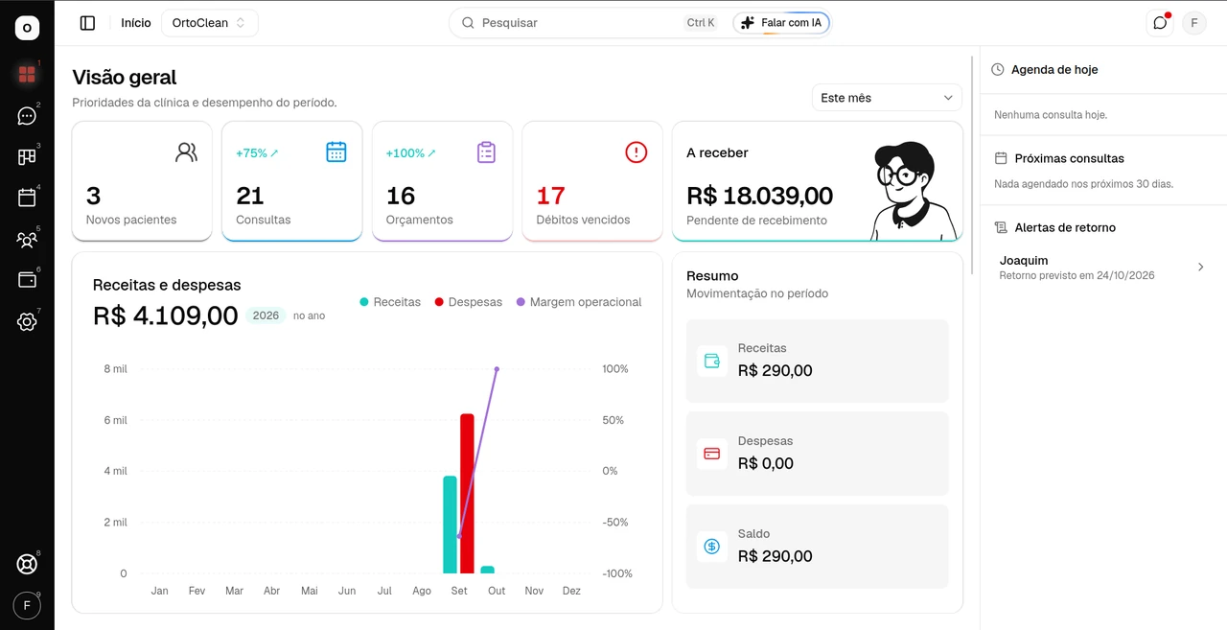
Task: Click the R$ 18.039,00 amount
Action: (760, 196)
